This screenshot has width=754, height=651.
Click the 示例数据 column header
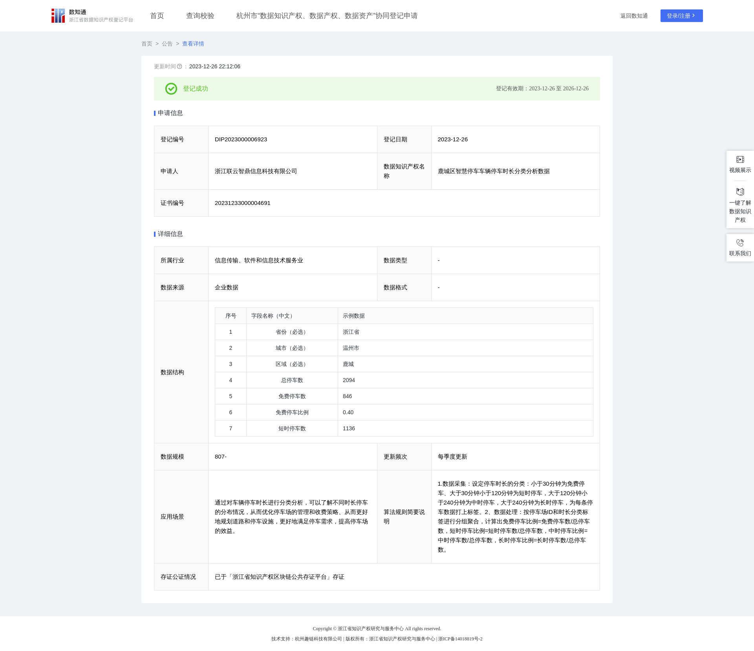pos(354,316)
